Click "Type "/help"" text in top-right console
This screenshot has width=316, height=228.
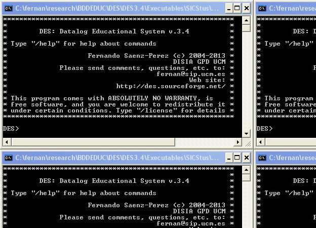click(289, 44)
